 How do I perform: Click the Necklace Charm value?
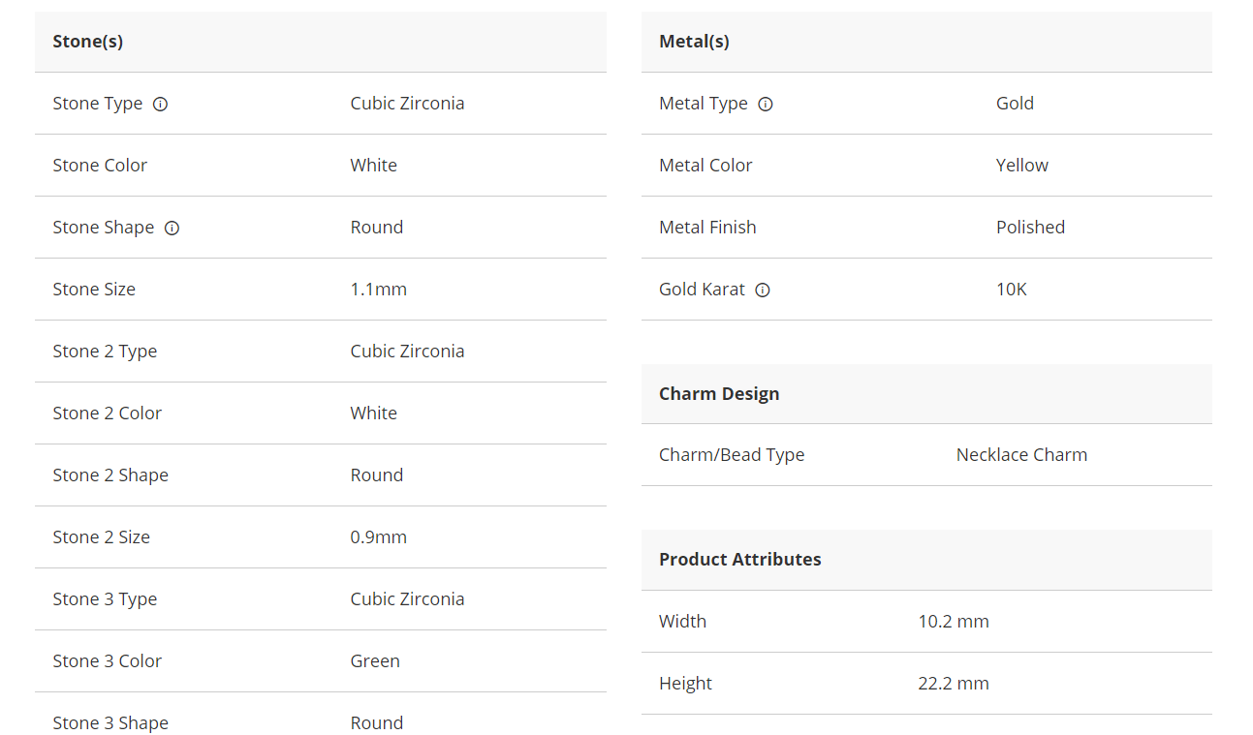pyautogui.click(x=1021, y=455)
